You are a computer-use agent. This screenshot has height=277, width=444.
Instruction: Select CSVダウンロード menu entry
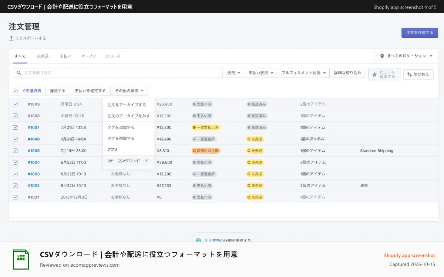pyautogui.click(x=129, y=161)
